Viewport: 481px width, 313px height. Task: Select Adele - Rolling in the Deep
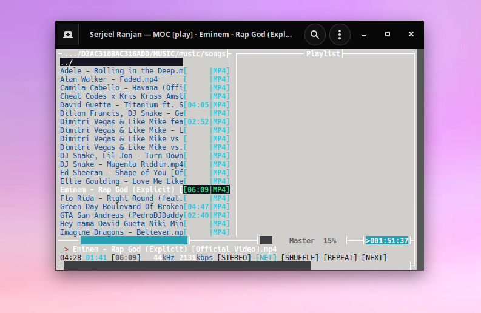coord(145,71)
